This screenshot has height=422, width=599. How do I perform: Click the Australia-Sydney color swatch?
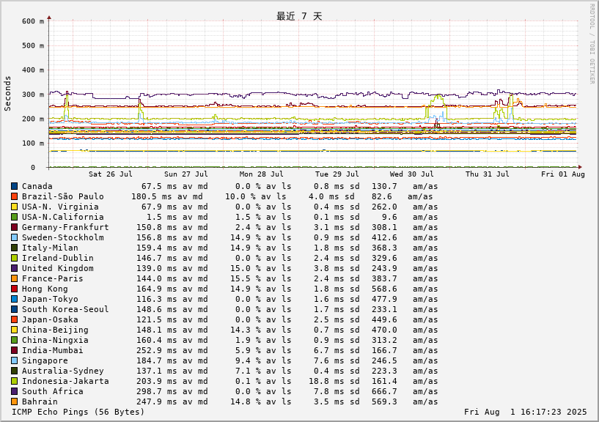click(x=15, y=371)
